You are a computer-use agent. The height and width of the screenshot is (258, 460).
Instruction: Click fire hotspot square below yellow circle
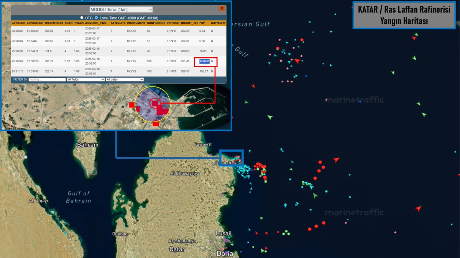point(156,123)
